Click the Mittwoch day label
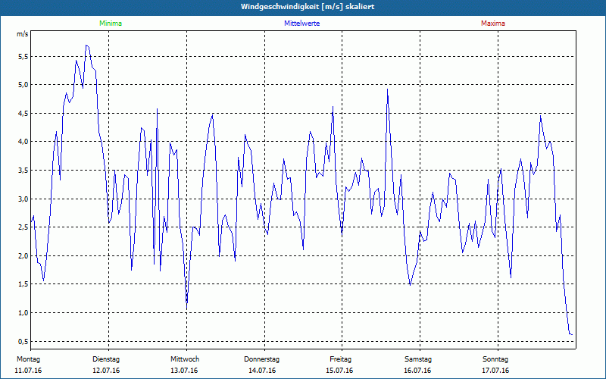606x379 pixels. point(185,359)
